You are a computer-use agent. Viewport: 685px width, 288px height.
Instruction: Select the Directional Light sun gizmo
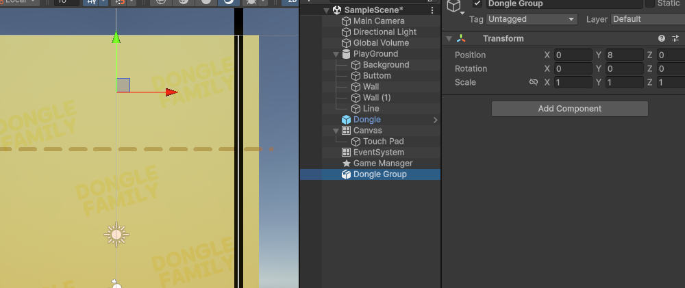coord(116,235)
